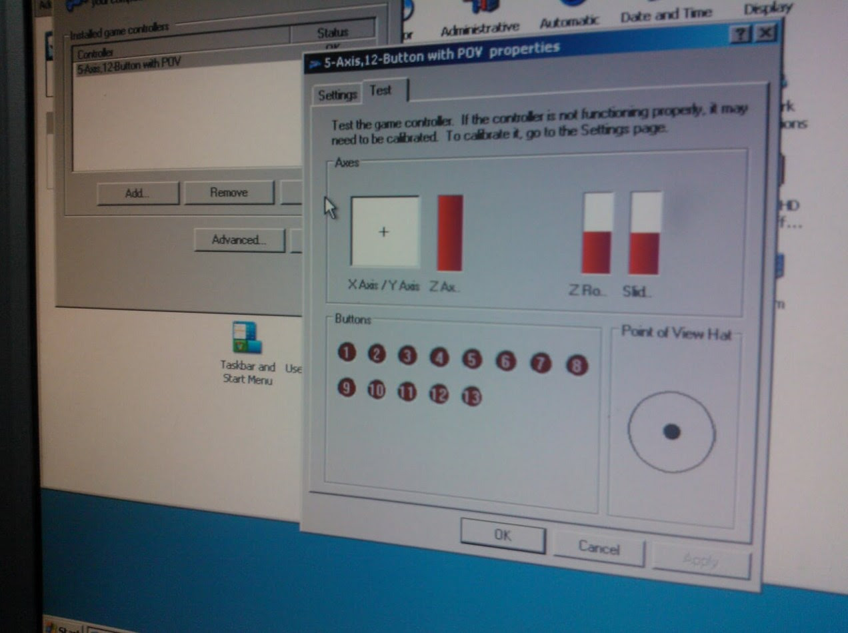
Task: Click the Z Axis red bar
Action: click(x=450, y=233)
